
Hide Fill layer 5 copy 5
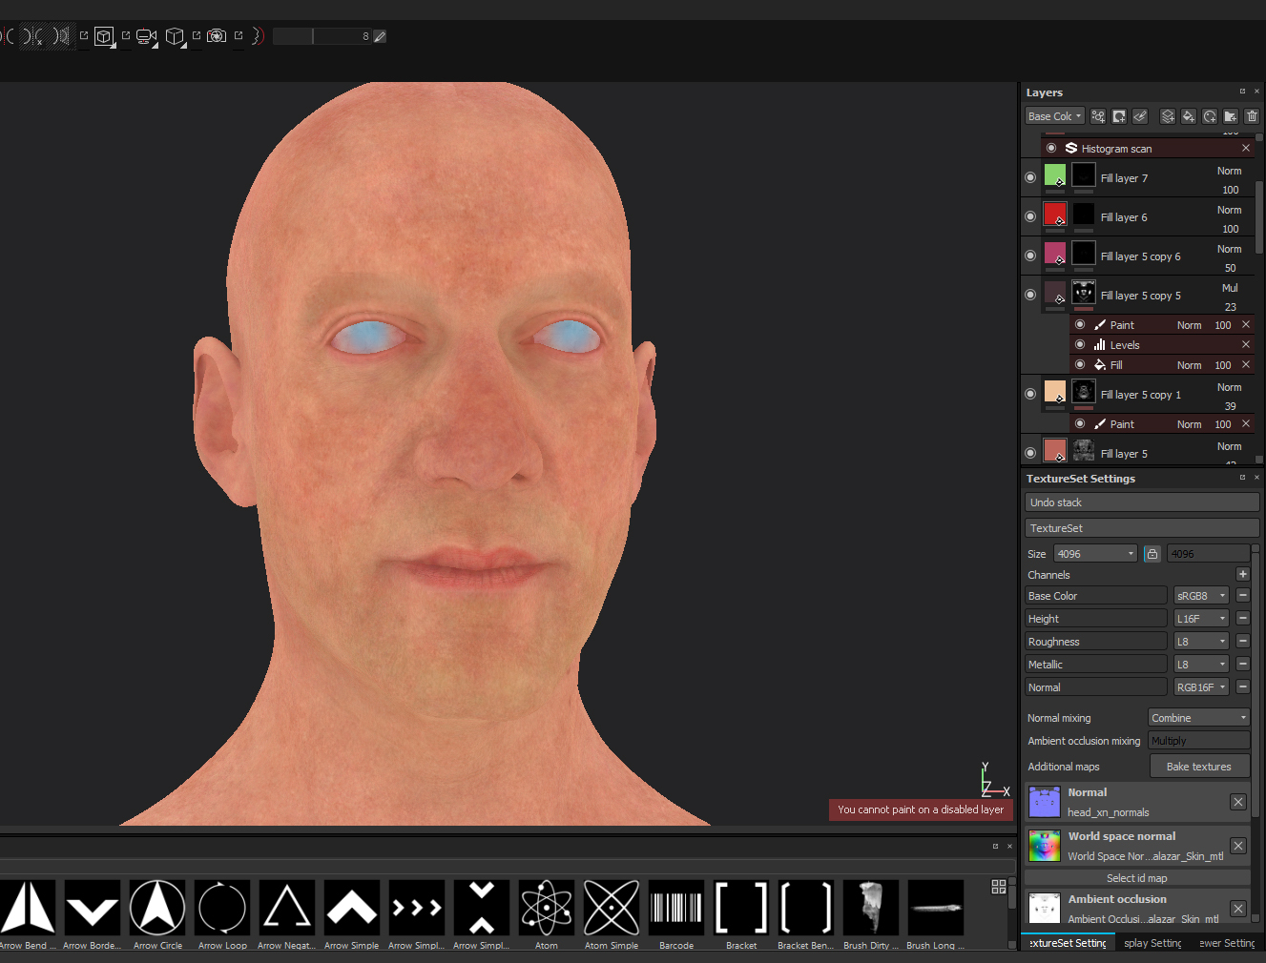click(1030, 295)
